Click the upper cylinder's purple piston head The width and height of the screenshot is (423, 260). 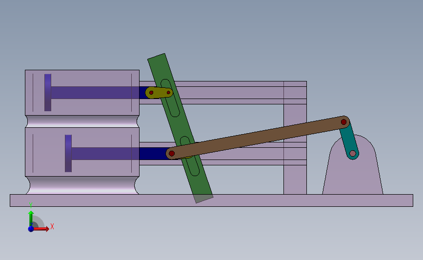tap(48, 93)
